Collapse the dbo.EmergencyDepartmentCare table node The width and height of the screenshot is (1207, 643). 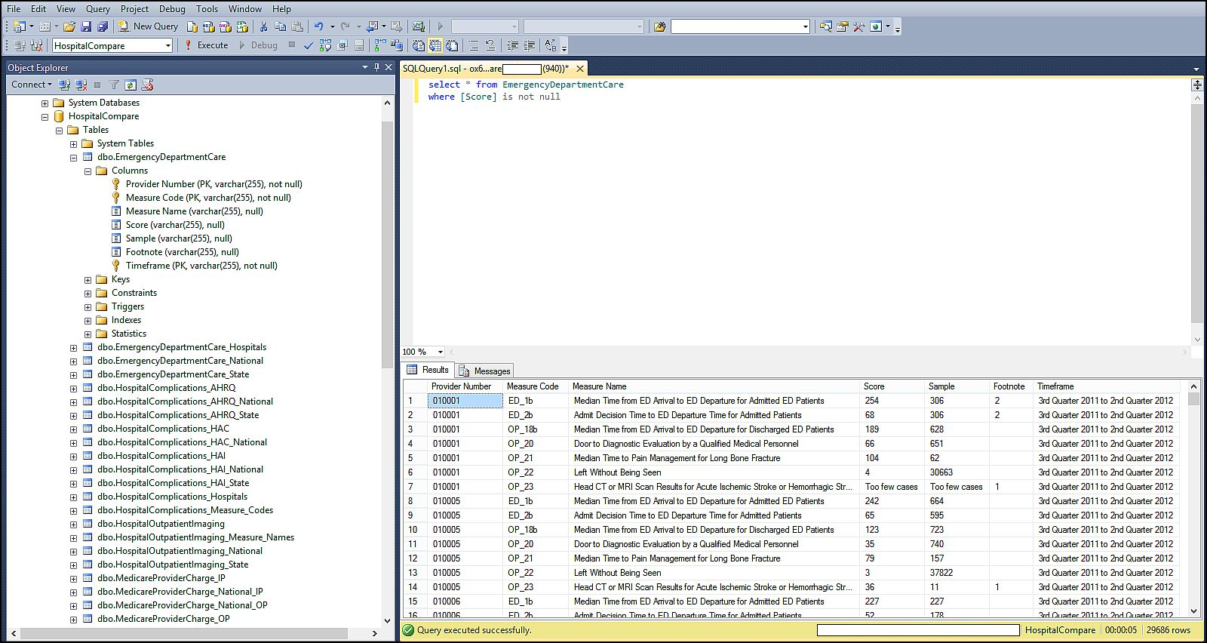(x=73, y=157)
